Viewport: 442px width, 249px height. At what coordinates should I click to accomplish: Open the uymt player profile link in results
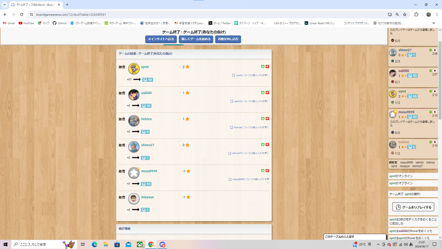click(x=145, y=67)
